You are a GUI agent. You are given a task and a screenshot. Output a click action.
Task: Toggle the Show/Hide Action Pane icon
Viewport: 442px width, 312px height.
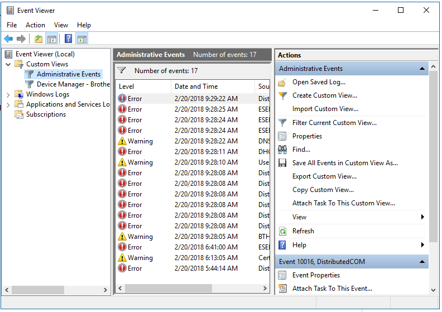click(x=81, y=39)
